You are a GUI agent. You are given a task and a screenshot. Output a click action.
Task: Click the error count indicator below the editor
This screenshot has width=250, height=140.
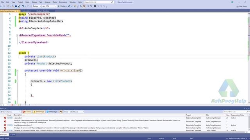(x=13, y=105)
